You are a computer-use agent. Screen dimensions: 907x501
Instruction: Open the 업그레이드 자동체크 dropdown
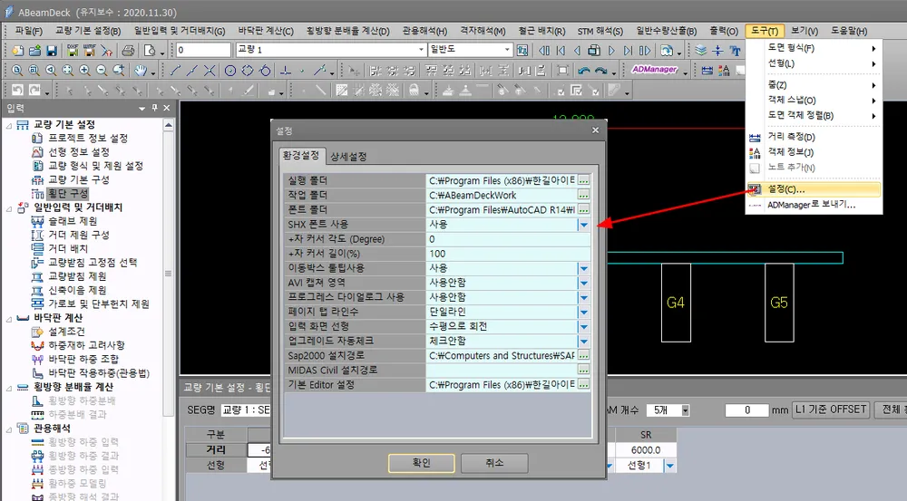(583, 342)
